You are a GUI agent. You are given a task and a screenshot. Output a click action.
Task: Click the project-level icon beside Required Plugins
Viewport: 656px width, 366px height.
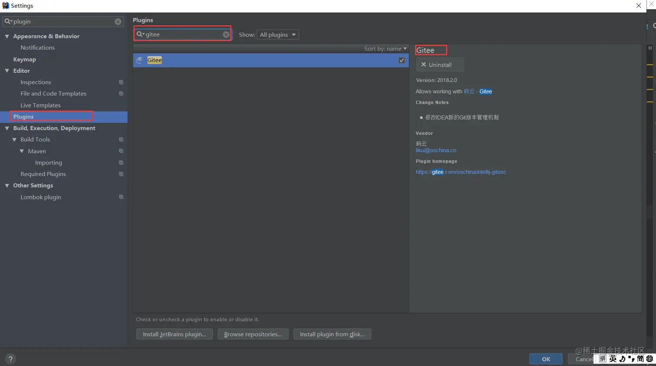click(x=121, y=174)
